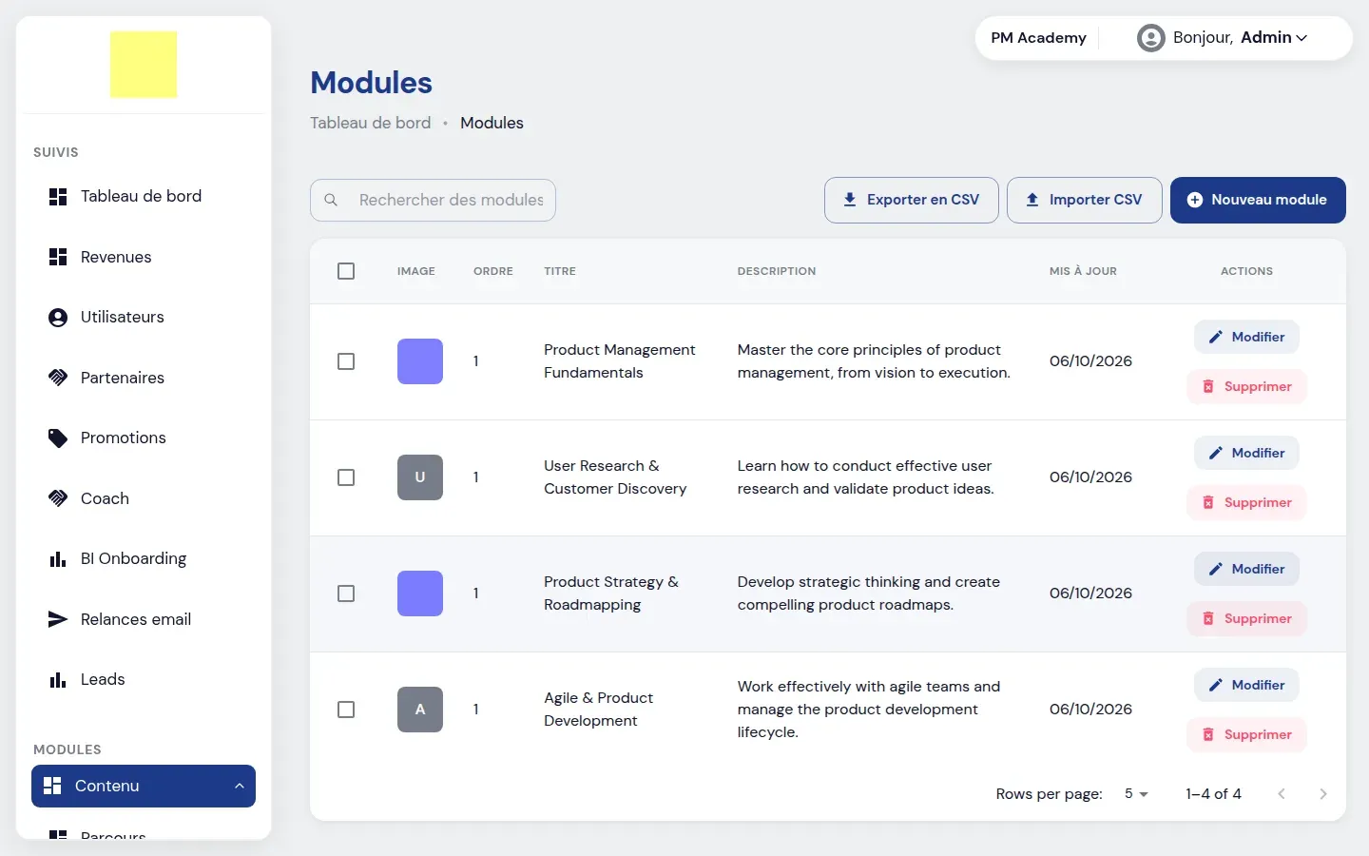The width and height of the screenshot is (1369, 856).
Task: Click the Revenues sidebar icon
Action: pos(58,257)
